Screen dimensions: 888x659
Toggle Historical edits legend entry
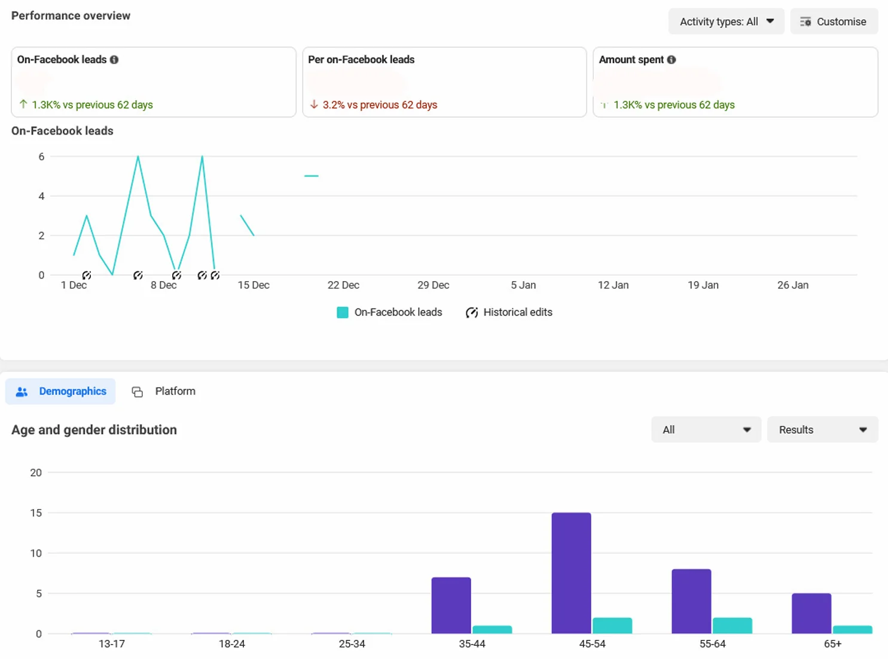coord(509,313)
